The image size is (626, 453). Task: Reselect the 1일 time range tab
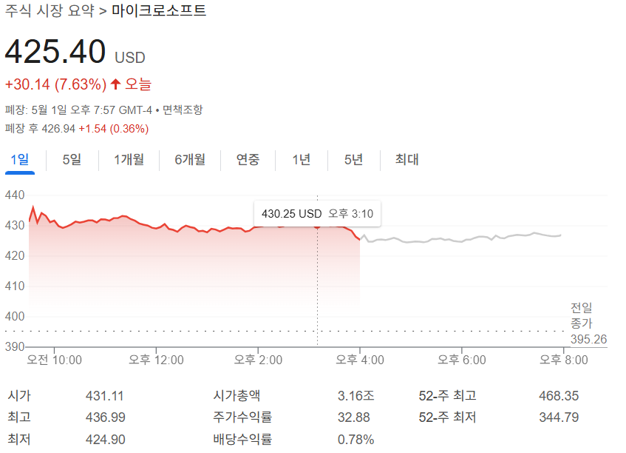click(21, 160)
